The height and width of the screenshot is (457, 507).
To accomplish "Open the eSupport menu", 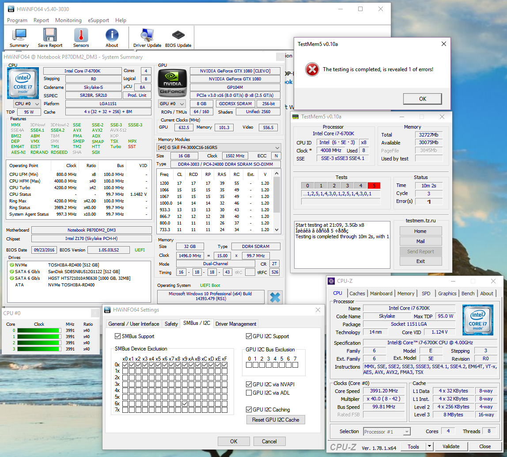I will (98, 20).
